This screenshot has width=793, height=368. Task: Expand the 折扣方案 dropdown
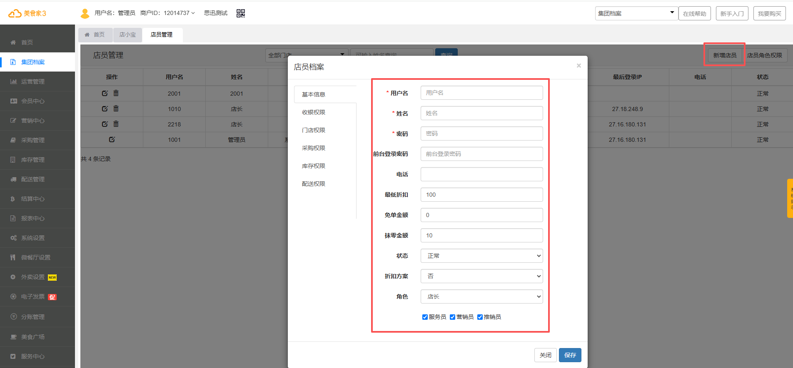pyautogui.click(x=481, y=276)
